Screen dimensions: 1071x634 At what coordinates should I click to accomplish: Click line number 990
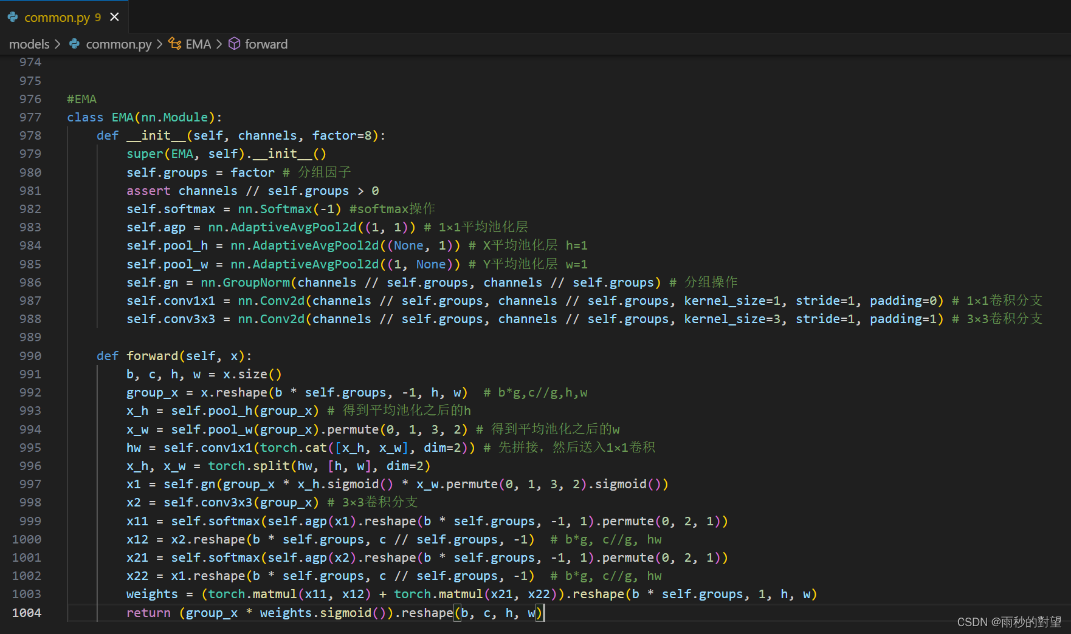(x=30, y=356)
